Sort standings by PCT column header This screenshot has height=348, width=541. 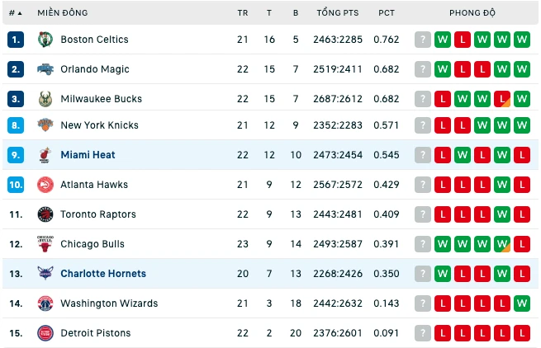(387, 13)
